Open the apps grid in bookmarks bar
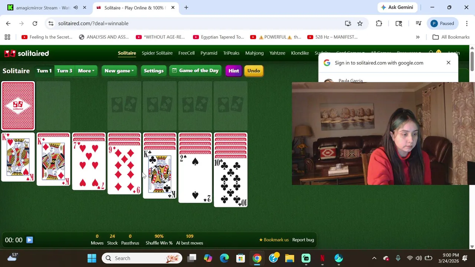The image size is (475, 267). [7, 37]
